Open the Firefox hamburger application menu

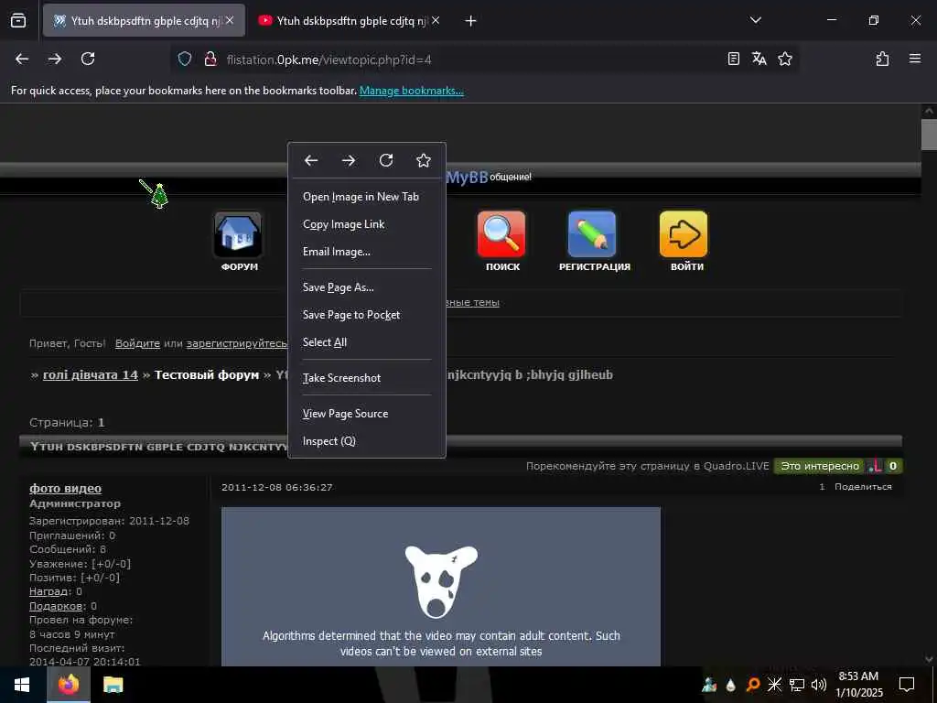(915, 59)
